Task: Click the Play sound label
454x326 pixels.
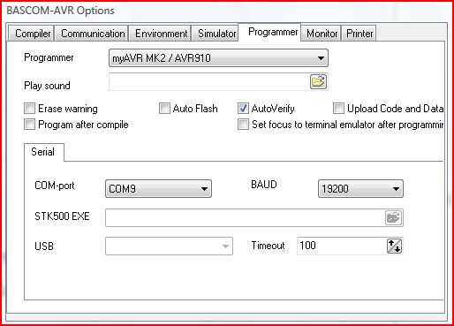Action: (47, 86)
